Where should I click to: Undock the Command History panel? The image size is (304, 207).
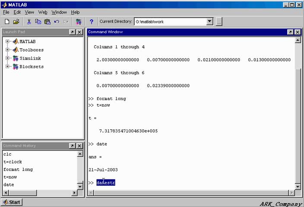tap(72, 146)
